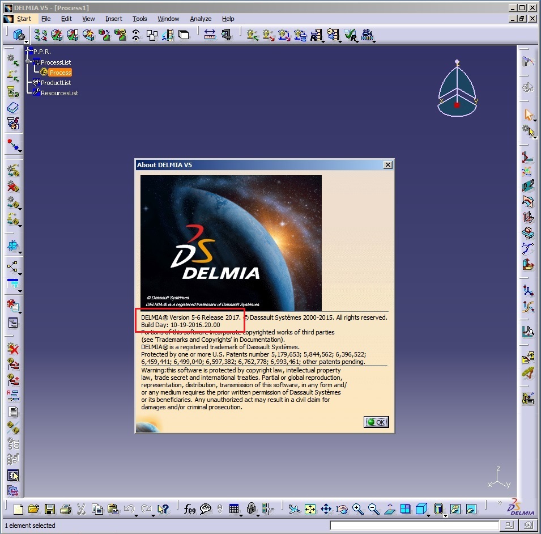541x534 pixels.
Task: Click the Print icon
Action: [66, 508]
